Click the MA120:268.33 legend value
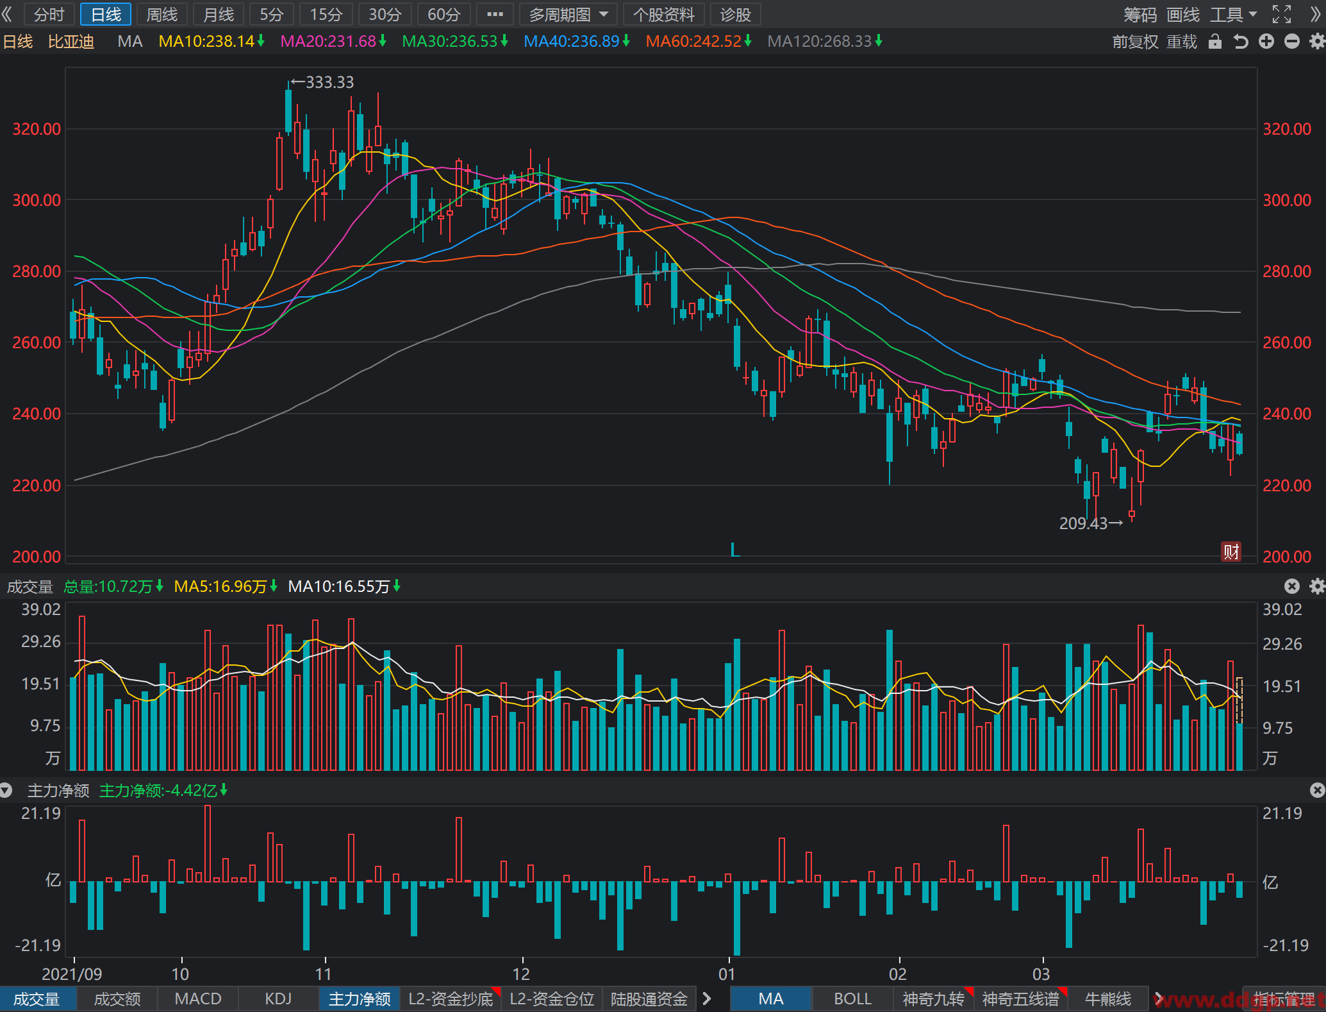 825,42
